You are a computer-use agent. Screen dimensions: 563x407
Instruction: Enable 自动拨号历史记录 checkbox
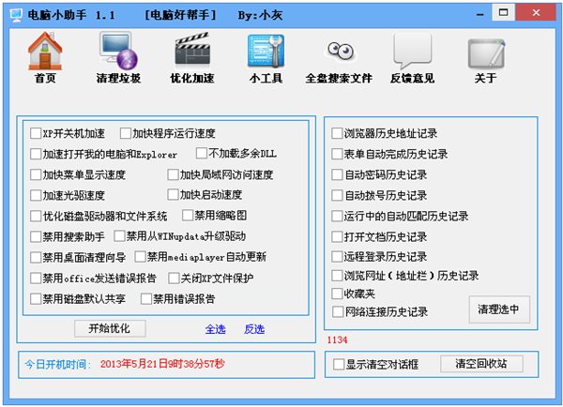pos(337,195)
